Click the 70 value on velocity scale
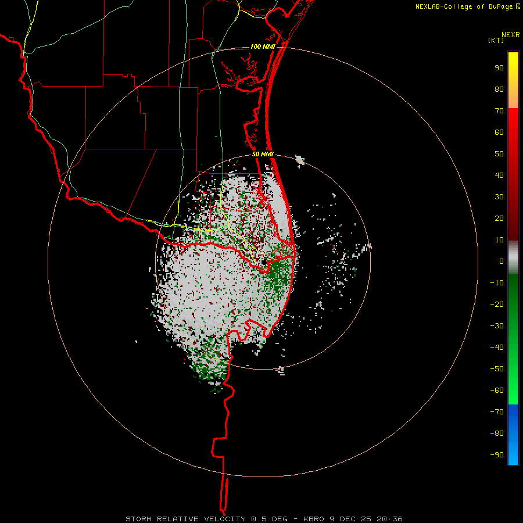Image resolution: width=523 pixels, height=523 pixels. point(499,111)
